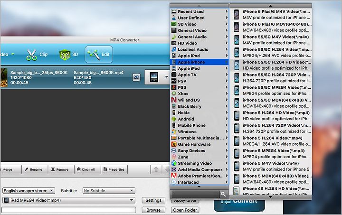Open the iPad MPEG4 Video profile dropdown
The height and width of the screenshot is (215, 342).
coord(69,200)
